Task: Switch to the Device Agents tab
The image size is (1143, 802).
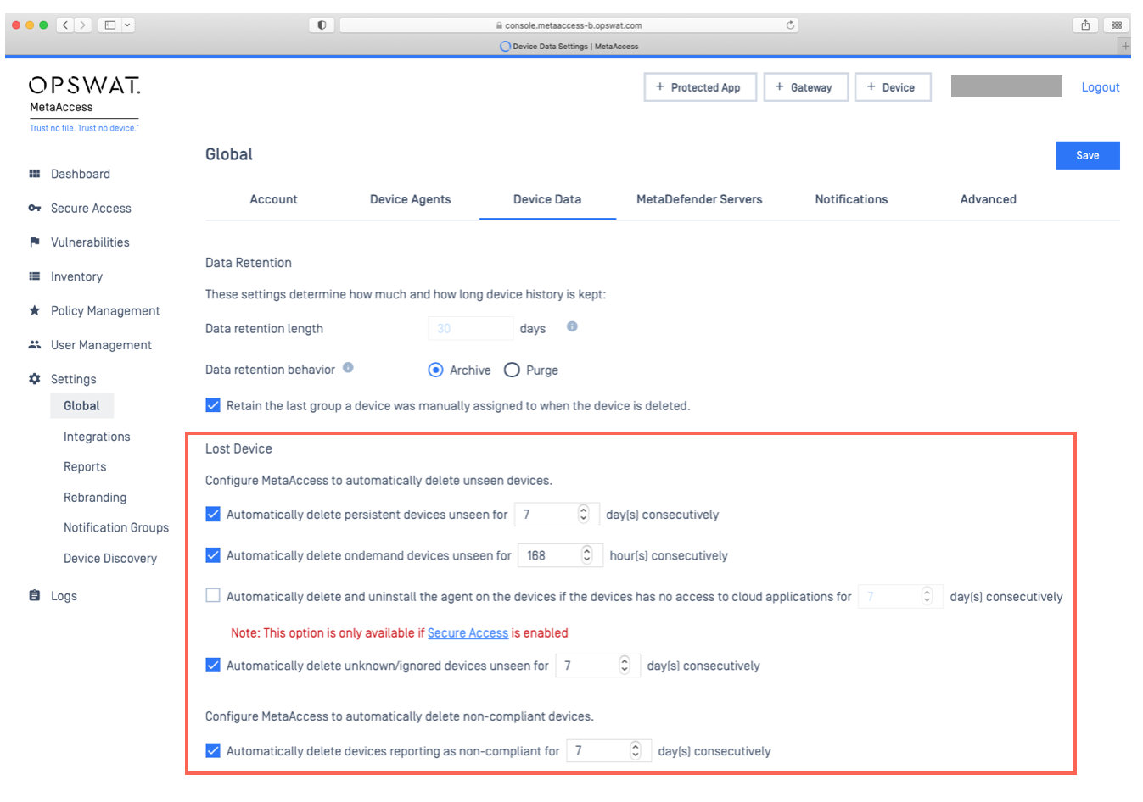Action: click(x=410, y=199)
